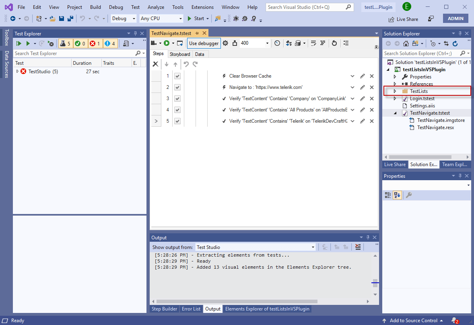Uncheck the checkbox on step 5
The height and width of the screenshot is (325, 474).
[x=177, y=121]
